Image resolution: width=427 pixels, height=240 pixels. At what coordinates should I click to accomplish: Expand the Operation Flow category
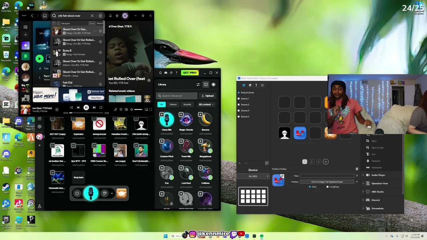363,183
